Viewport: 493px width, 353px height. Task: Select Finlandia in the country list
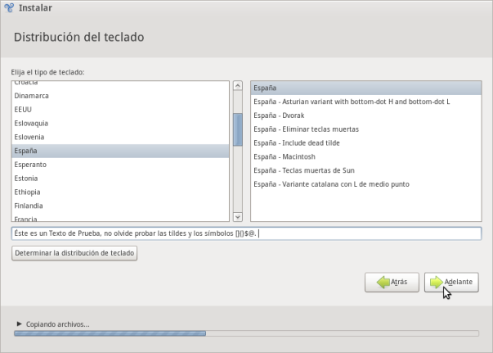[x=120, y=206]
